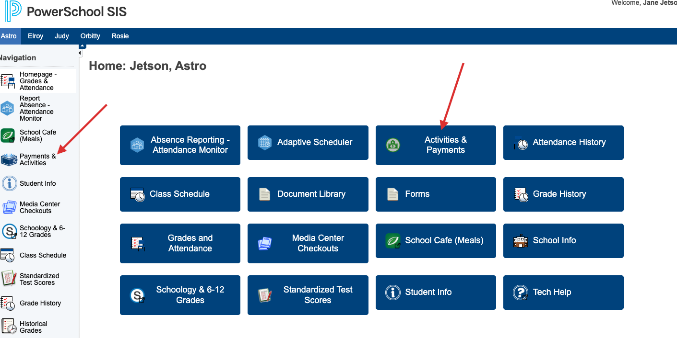
Task: Click Standardized Test Scores sidebar icon
Action: (x=9, y=279)
